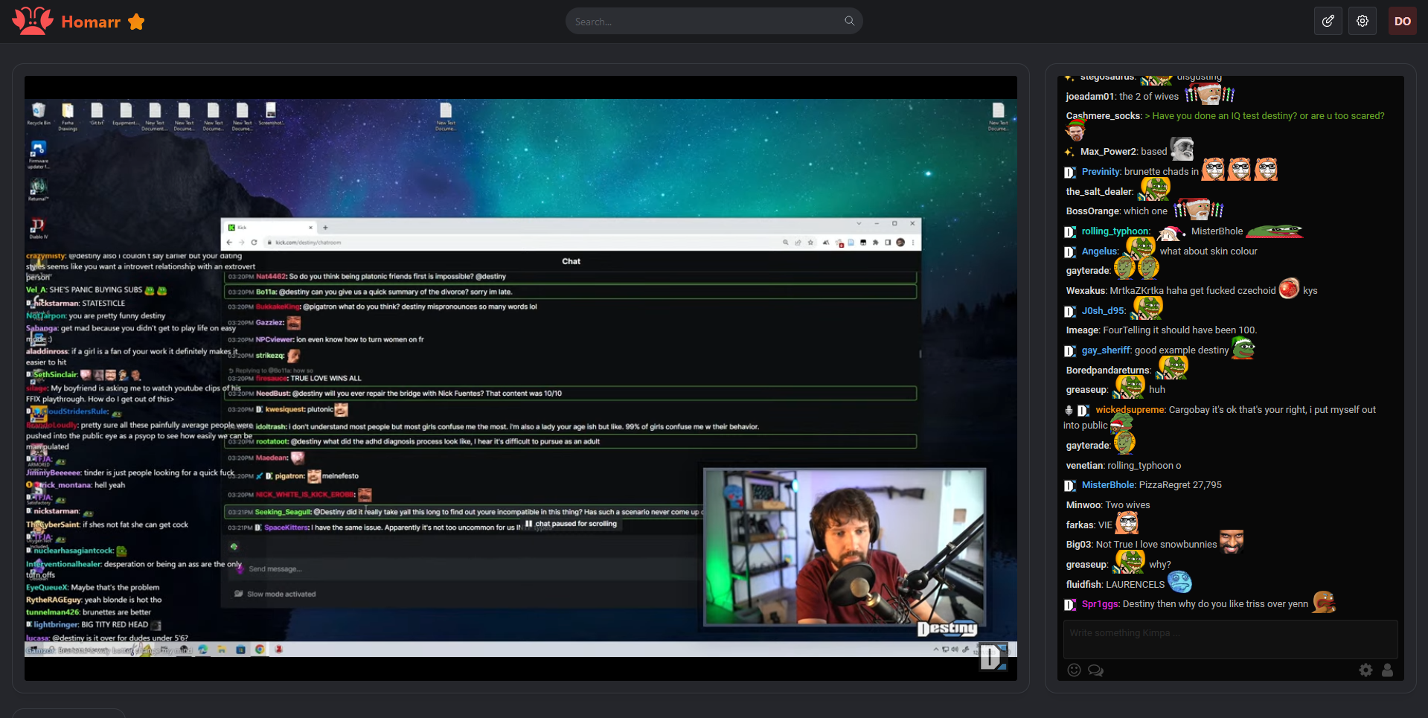Screen dimensions: 1428x718
Task: Click the Returnal game shortcut in stream
Action: click(38, 190)
